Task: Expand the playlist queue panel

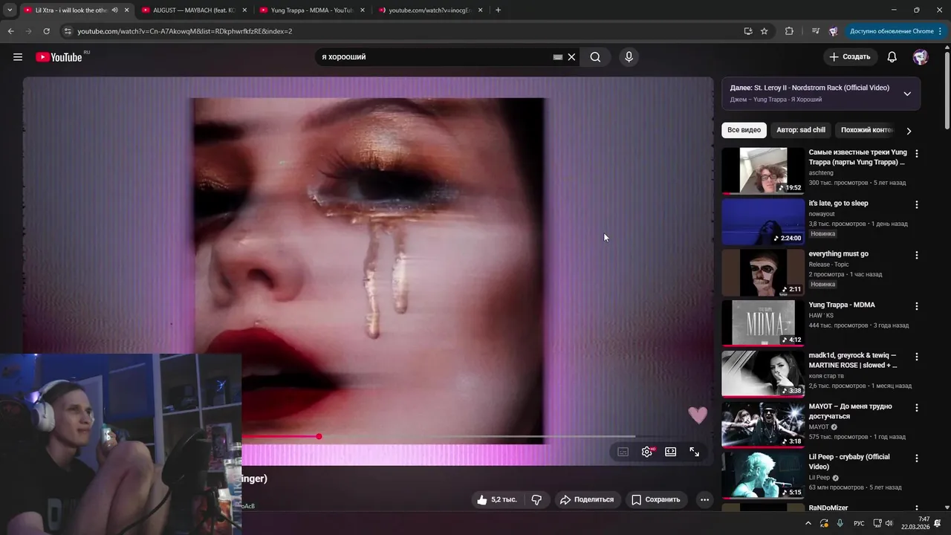Action: coord(907,94)
